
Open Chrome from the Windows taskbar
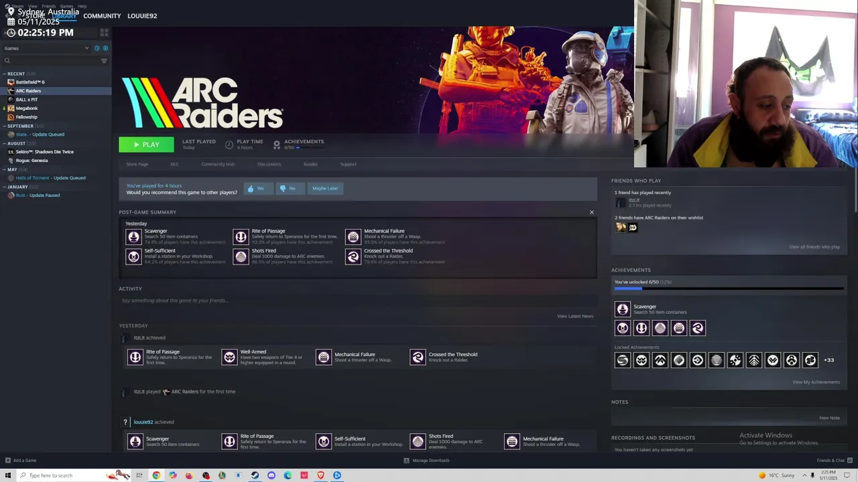pos(156,475)
